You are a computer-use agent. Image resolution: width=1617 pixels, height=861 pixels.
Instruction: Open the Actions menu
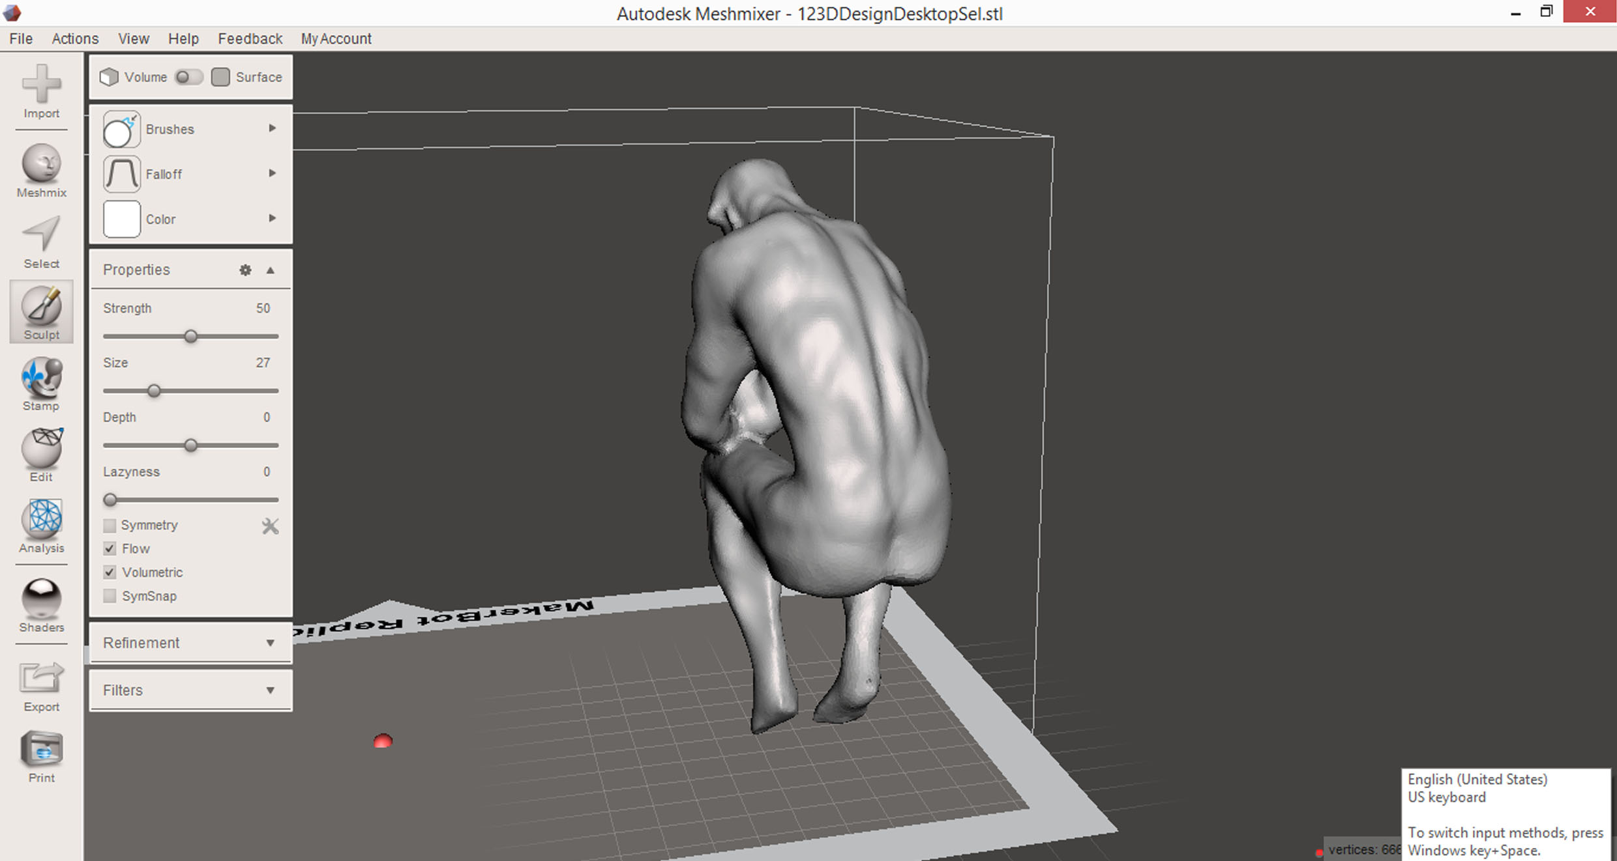(75, 38)
